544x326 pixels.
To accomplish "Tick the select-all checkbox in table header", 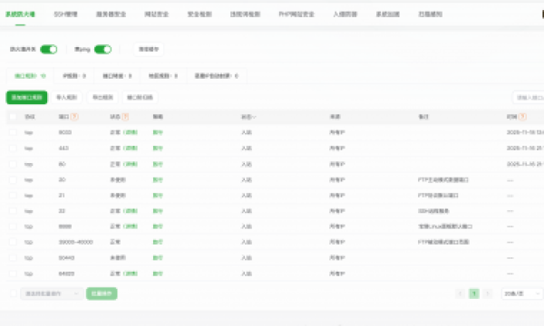I will coord(13,117).
